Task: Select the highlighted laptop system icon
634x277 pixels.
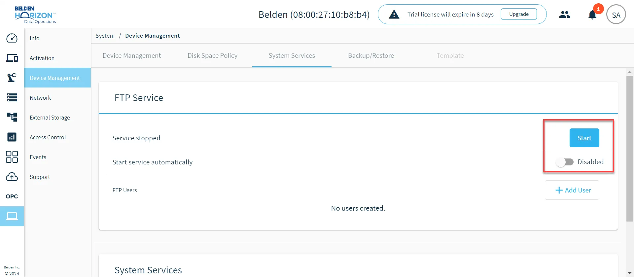Action: point(12,216)
